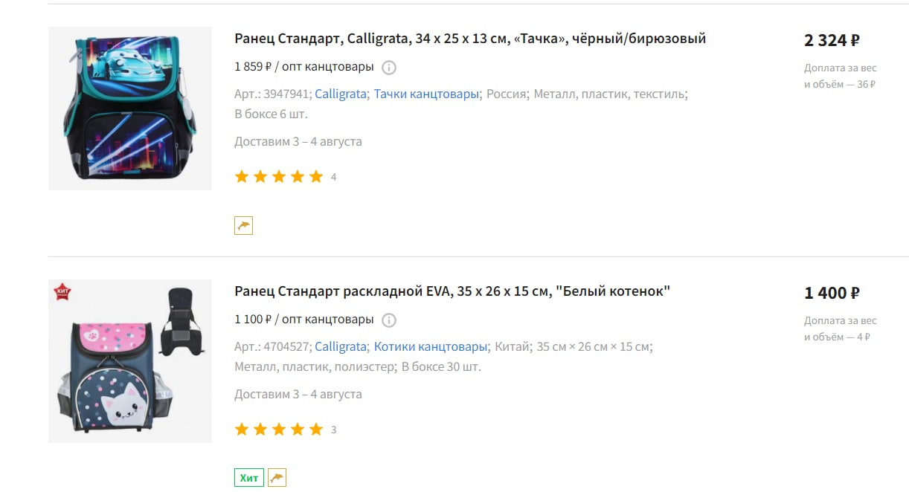Open the Ранец Стандарт раскладной EVA title link
909x492 pixels.
452,291
